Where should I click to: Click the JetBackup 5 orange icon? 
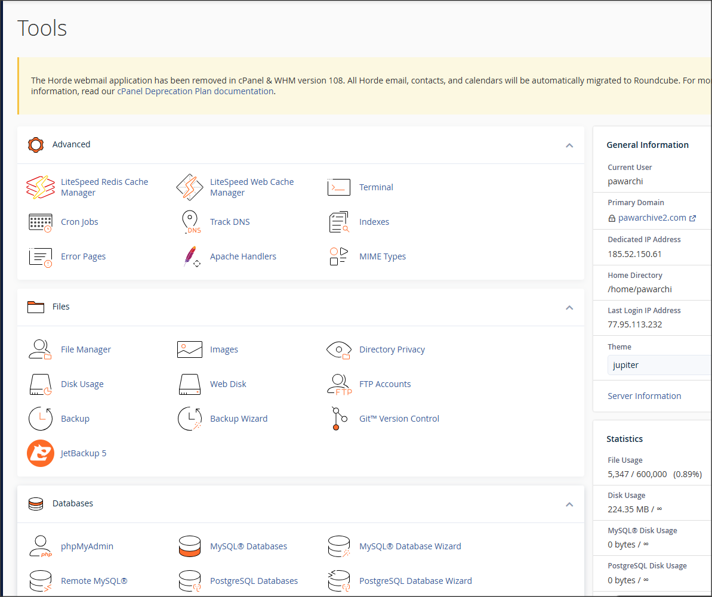pyautogui.click(x=40, y=453)
